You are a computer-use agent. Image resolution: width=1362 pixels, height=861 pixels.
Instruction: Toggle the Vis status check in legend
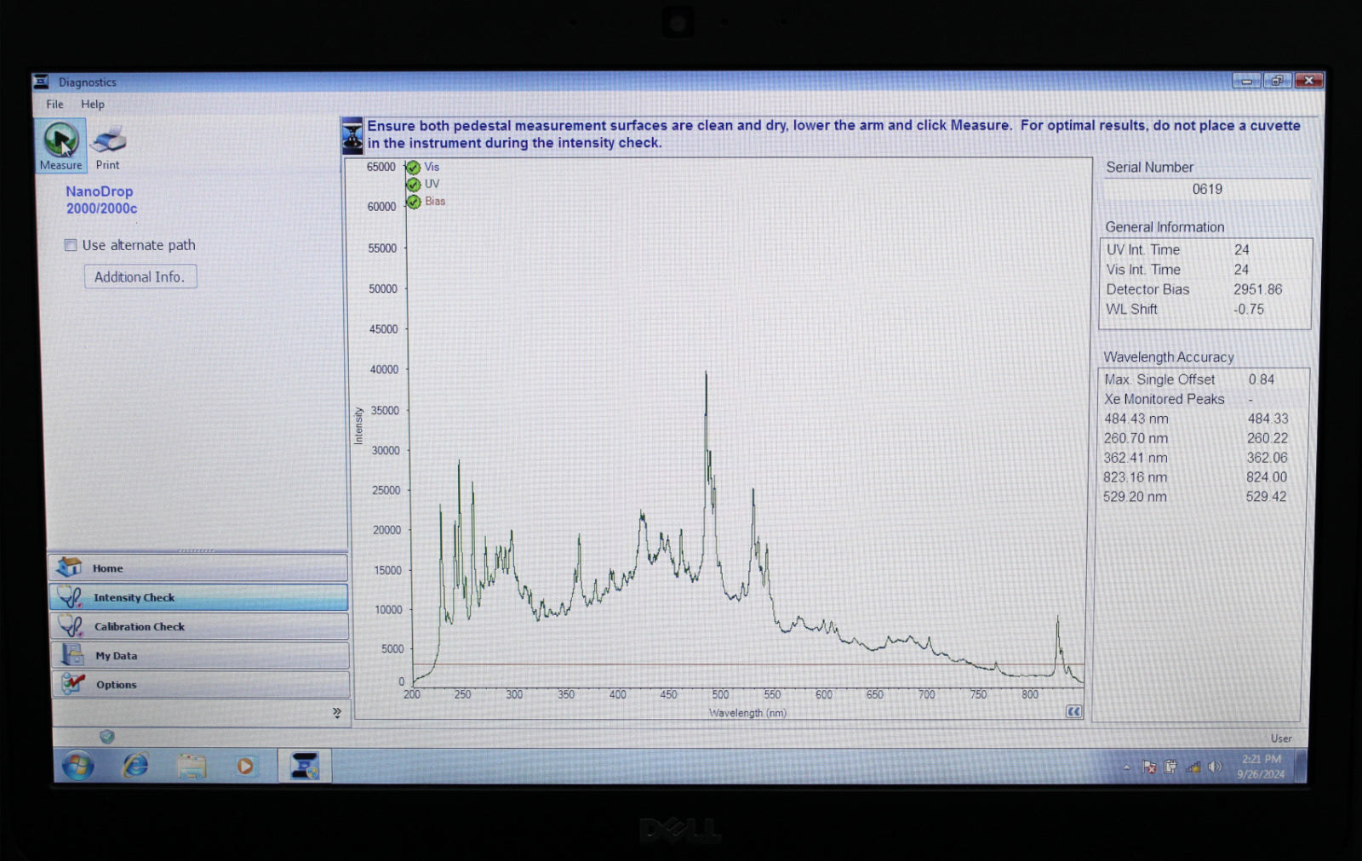413,168
